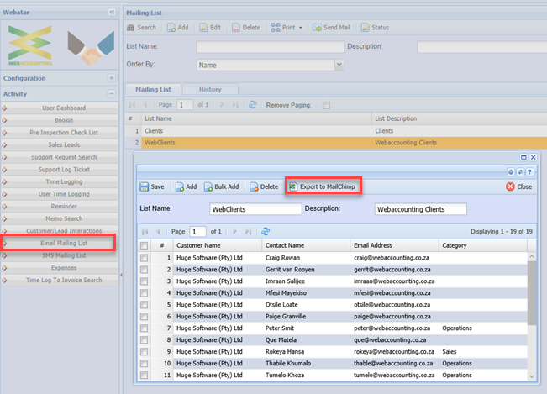This screenshot has width=547, height=394.
Task: Expand the Configuration section
Action: pyautogui.click(x=111, y=78)
